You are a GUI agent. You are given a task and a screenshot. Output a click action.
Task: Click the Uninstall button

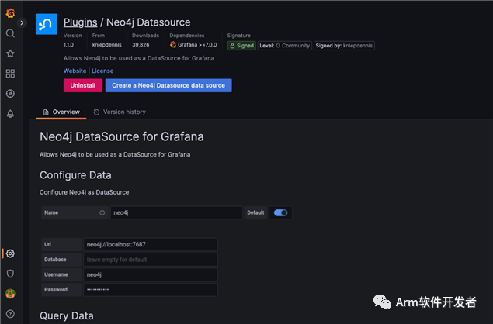82,85
